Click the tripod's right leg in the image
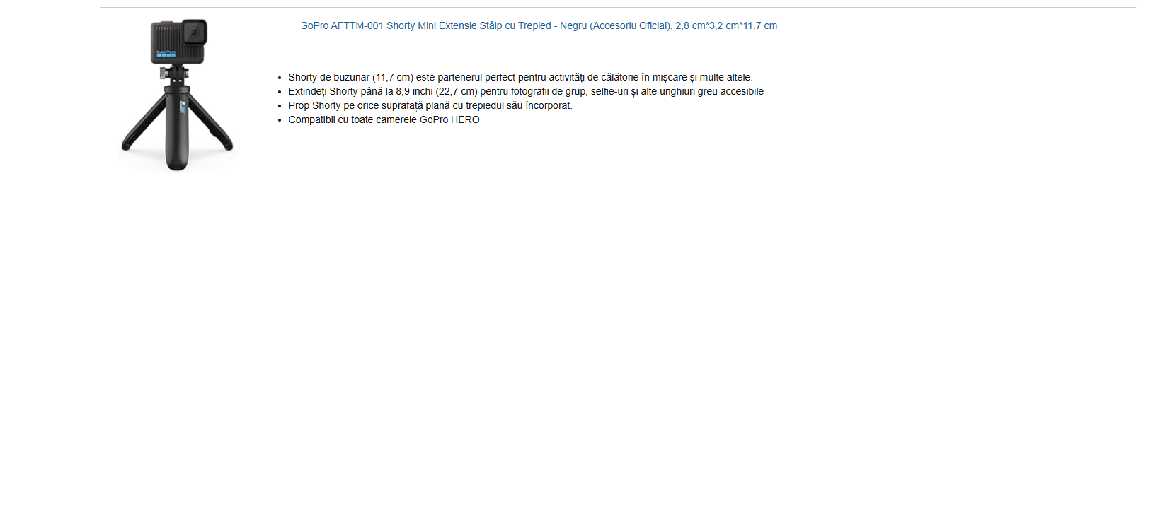The image size is (1170, 528). pyautogui.click(x=210, y=122)
